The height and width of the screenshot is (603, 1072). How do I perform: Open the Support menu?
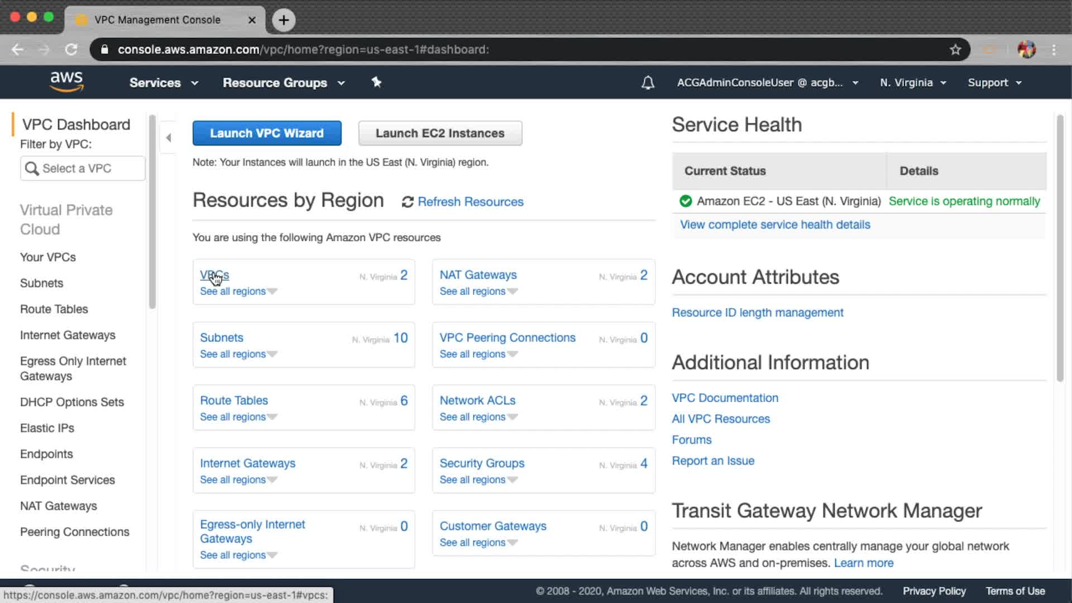coord(994,83)
